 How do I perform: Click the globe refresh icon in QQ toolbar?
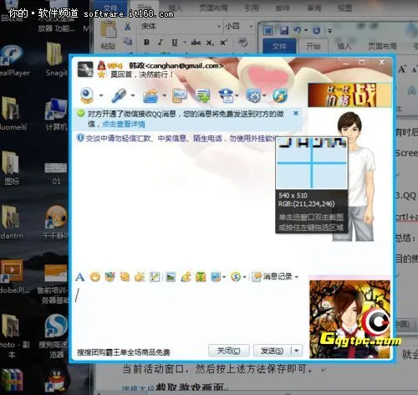click(280, 95)
